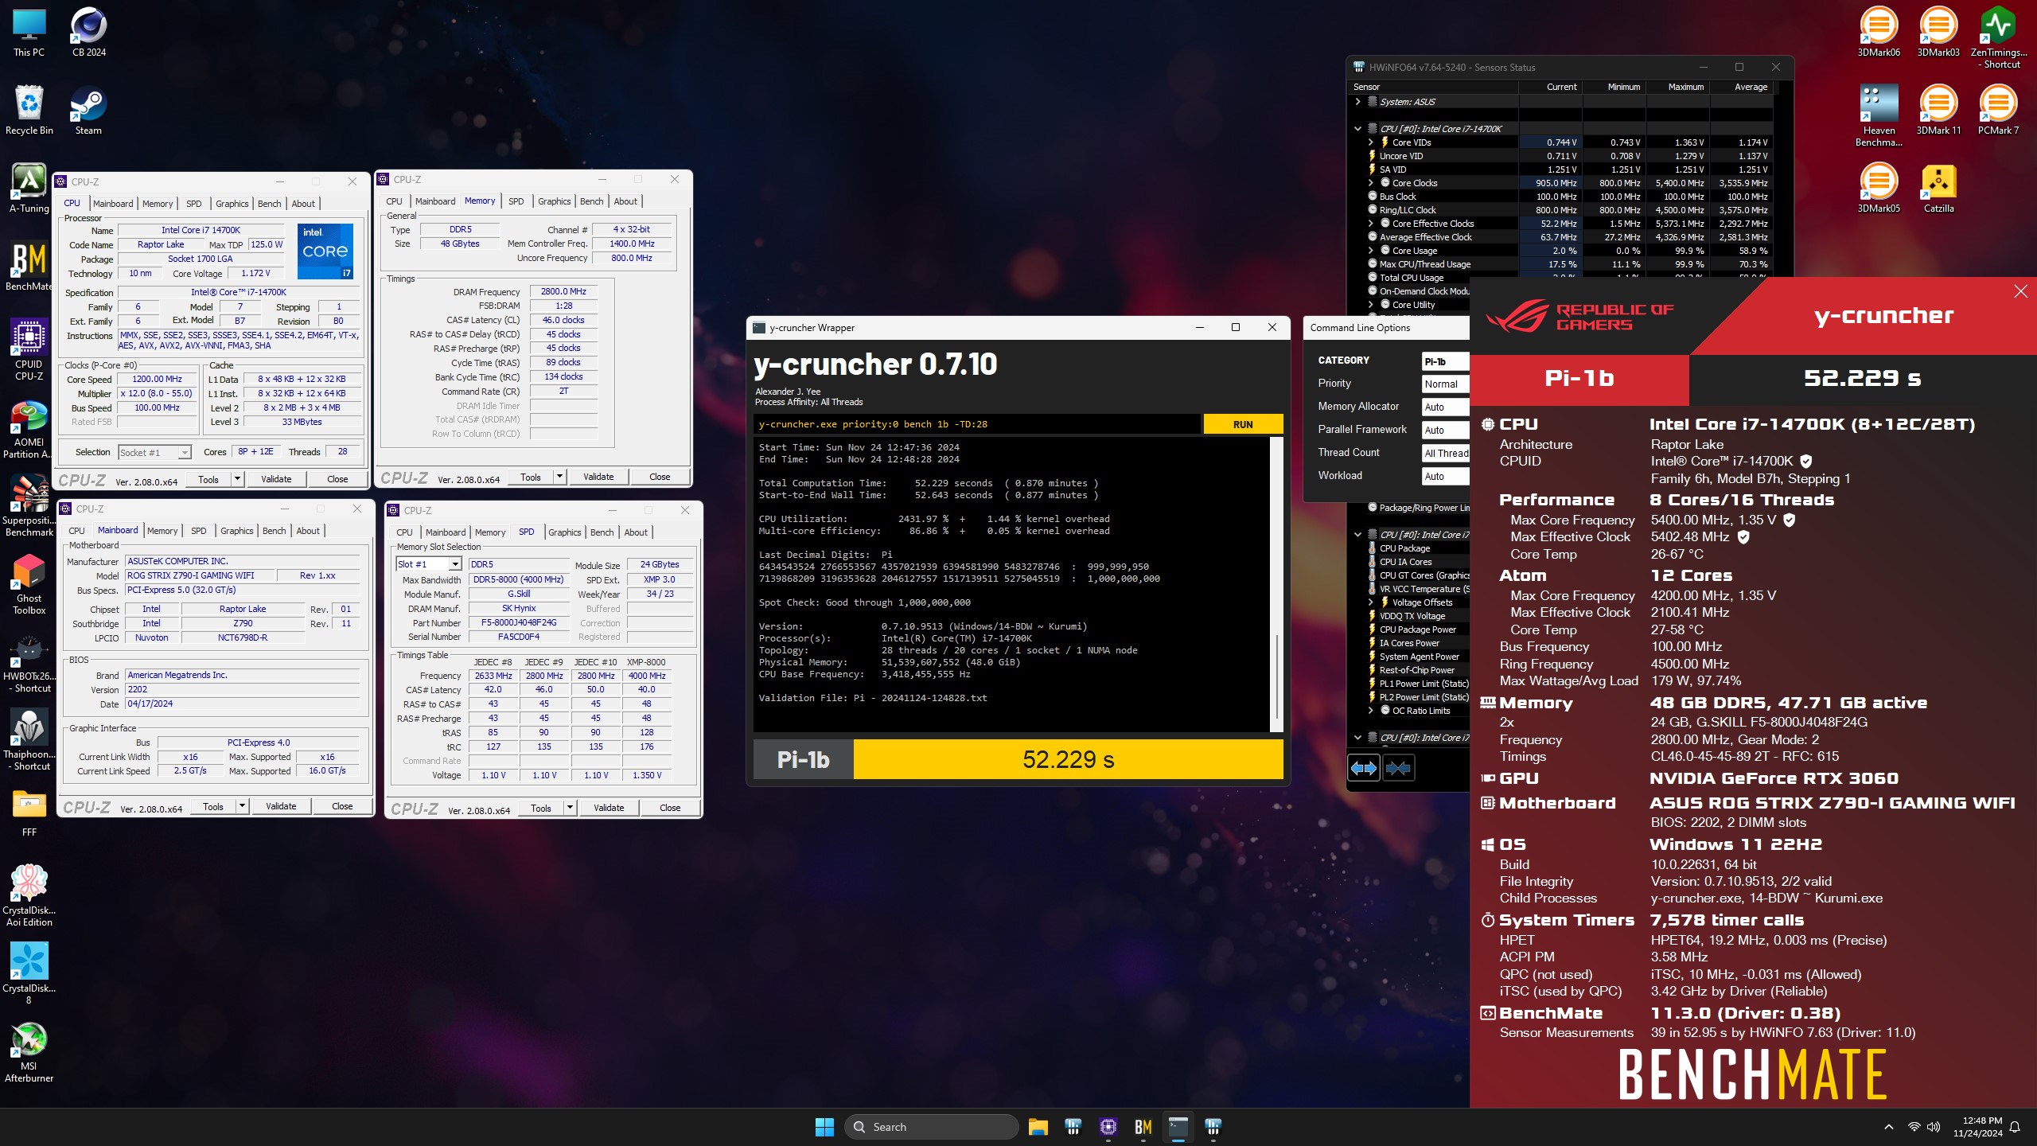Close the BenchMate y-cruncher result panel

click(x=2020, y=291)
